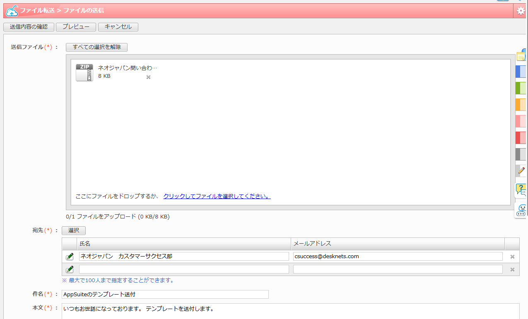This screenshot has width=528, height=319.
Task: Open the クリックしてファイルを選択してください link
Action: click(x=217, y=196)
